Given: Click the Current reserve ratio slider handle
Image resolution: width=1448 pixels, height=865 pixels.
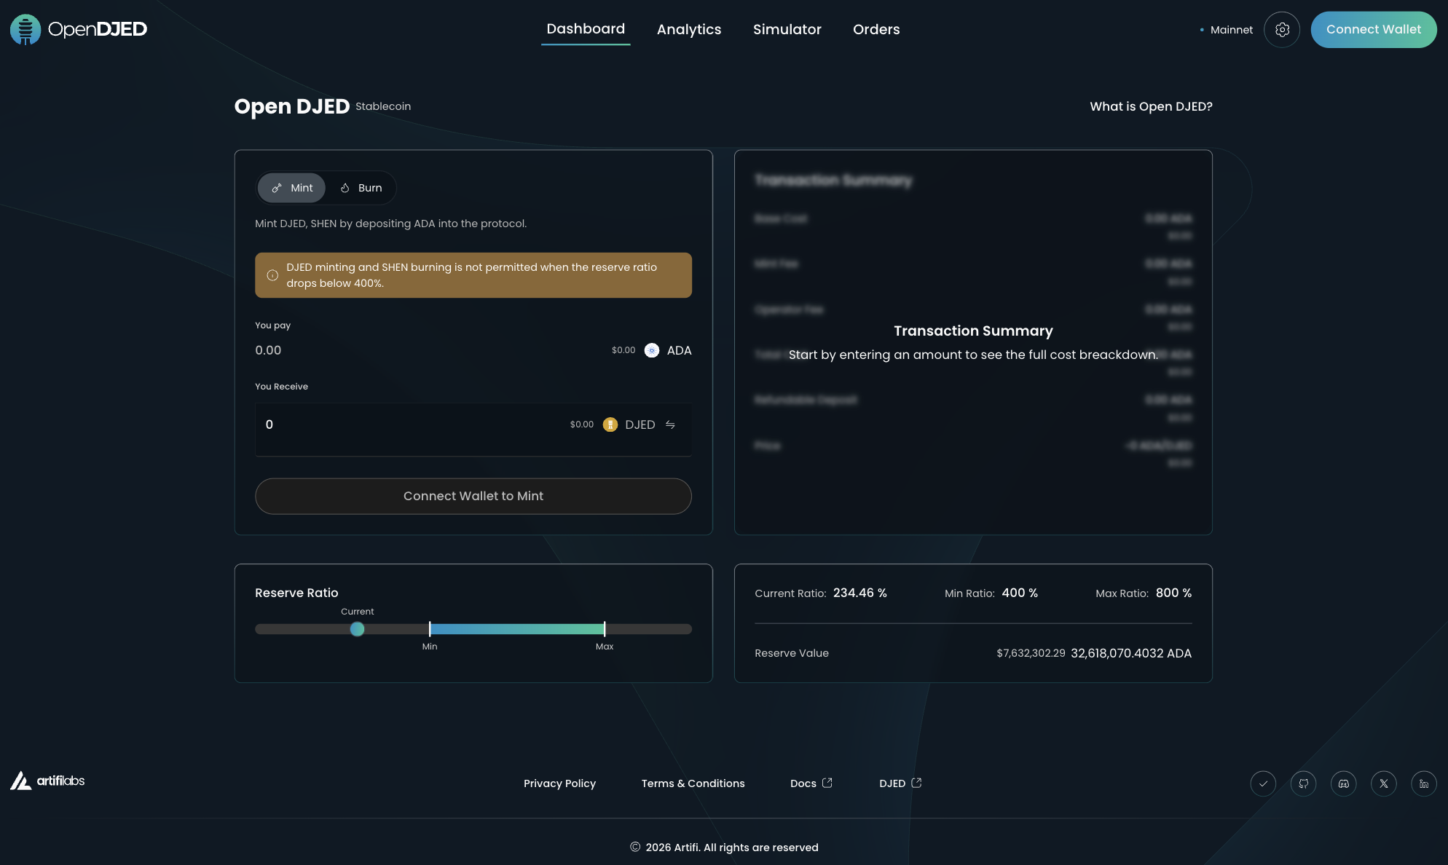Looking at the screenshot, I should (x=357, y=629).
